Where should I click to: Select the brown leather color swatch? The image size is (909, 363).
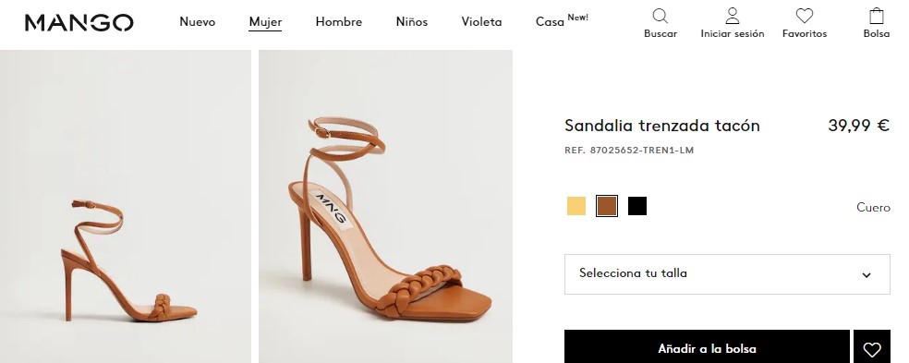coord(607,206)
